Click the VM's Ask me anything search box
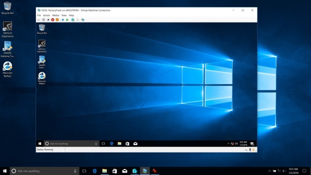Viewport: 311px width, 175px height. pyautogui.click(x=71, y=143)
